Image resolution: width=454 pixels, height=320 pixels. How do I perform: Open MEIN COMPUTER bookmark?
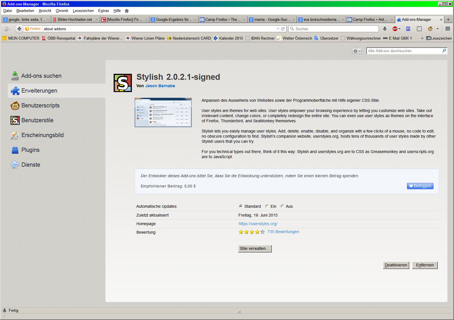(x=21, y=38)
